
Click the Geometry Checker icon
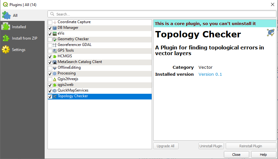tap(54, 39)
